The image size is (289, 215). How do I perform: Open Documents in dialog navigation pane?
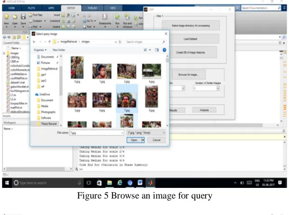coord(48,57)
